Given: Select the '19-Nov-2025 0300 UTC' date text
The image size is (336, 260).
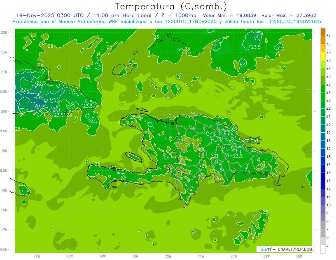Looking at the screenshot, I should (50, 15).
